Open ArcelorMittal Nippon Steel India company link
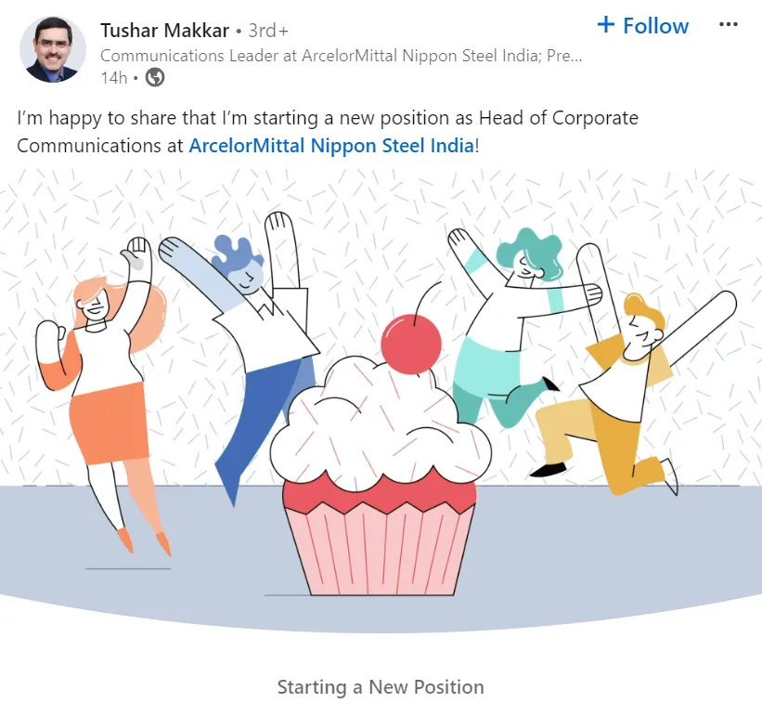The height and width of the screenshot is (703, 762). (x=331, y=146)
